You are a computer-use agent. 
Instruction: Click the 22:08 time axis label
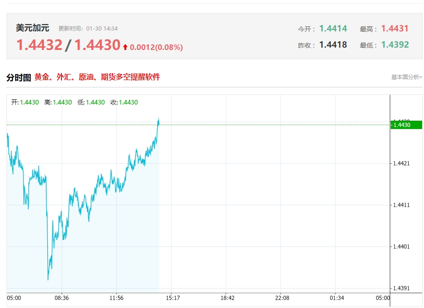coord(281,298)
